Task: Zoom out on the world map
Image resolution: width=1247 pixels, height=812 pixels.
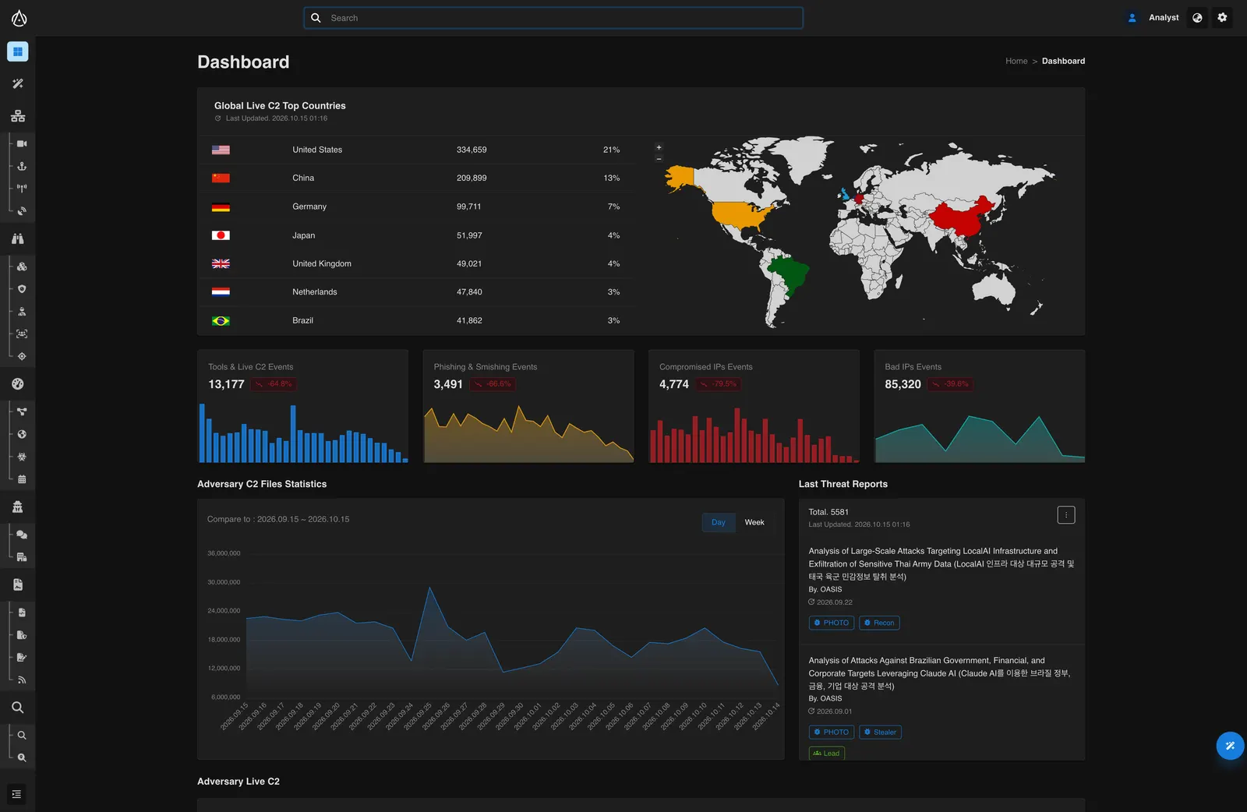Action: (659, 159)
